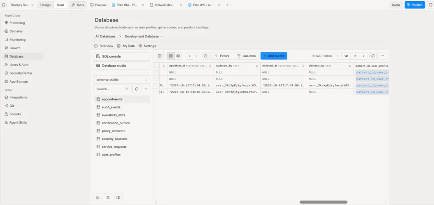Open the Therapy Sc... project dropdown
The width and height of the screenshot is (434, 205).
click(22, 5)
